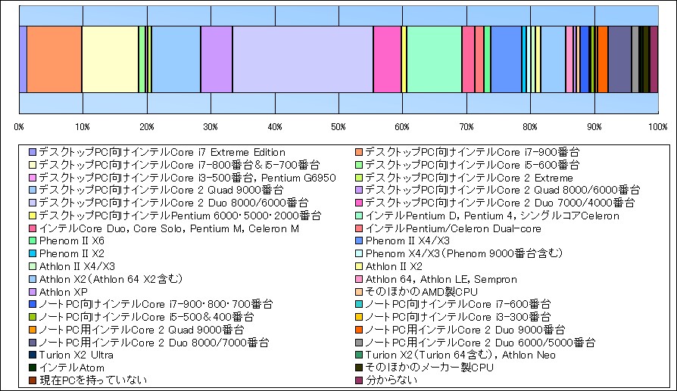The image size is (677, 391).
Task: Click the light blue bar segment after 20%
Action: [176, 60]
